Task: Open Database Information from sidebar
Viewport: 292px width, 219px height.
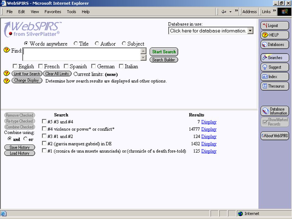Action: pyautogui.click(x=275, y=111)
